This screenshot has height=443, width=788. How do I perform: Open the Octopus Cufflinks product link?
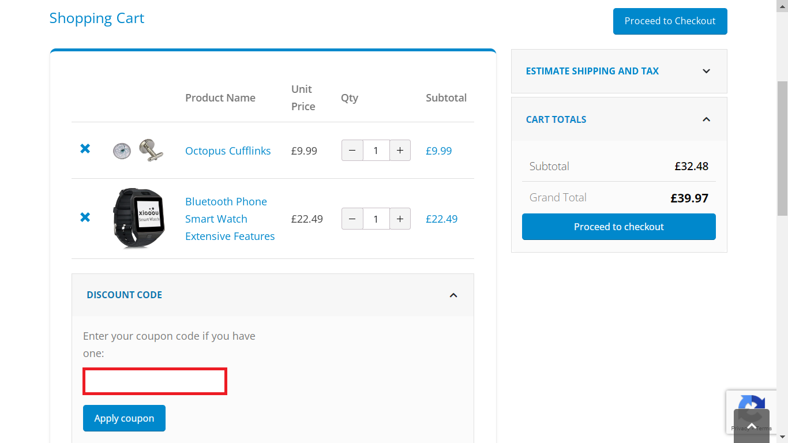[x=228, y=151]
